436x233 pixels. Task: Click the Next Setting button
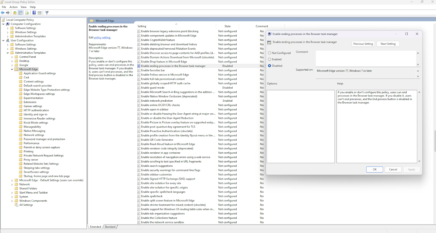tap(388, 44)
